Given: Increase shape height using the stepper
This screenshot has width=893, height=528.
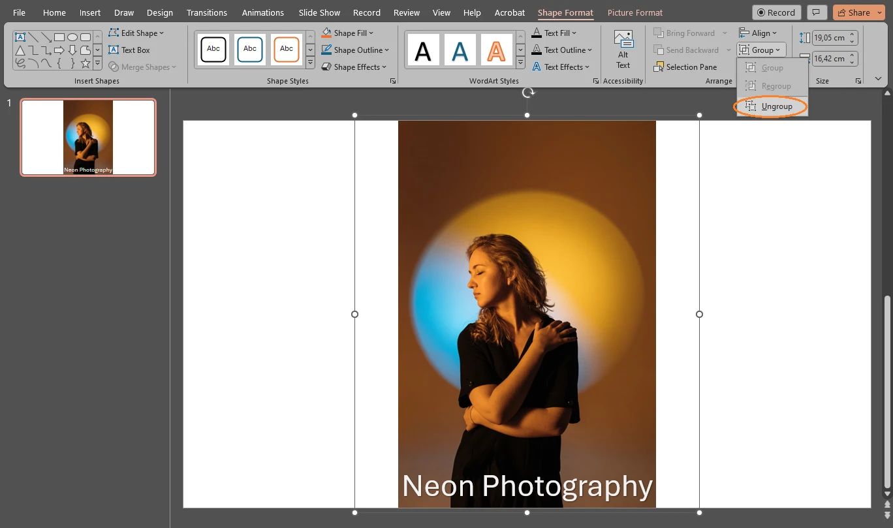Looking at the screenshot, I should click(x=851, y=34).
